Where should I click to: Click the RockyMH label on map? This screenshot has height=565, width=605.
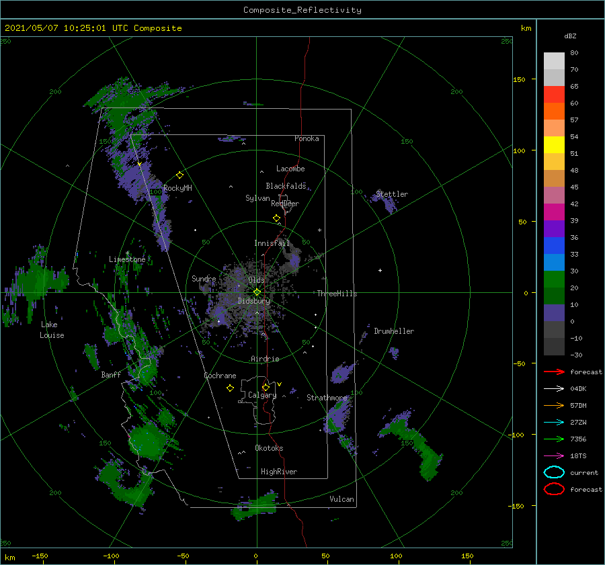pyautogui.click(x=178, y=188)
